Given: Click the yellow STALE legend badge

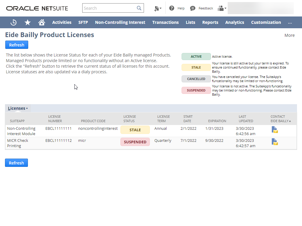Looking at the screenshot, I should point(196,67).
